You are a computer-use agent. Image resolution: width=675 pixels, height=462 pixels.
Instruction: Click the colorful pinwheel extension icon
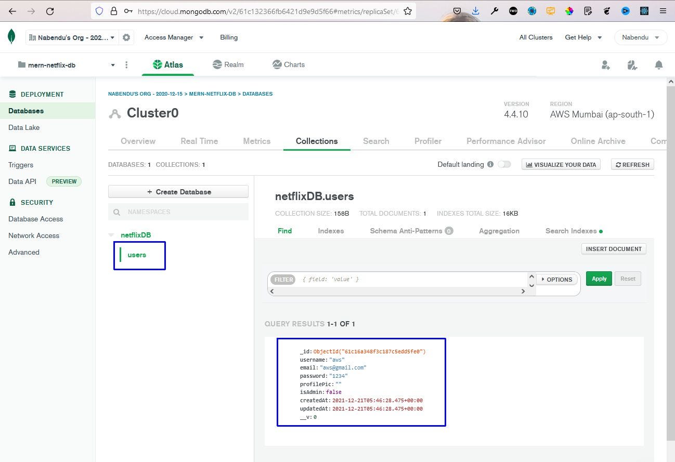point(569,11)
